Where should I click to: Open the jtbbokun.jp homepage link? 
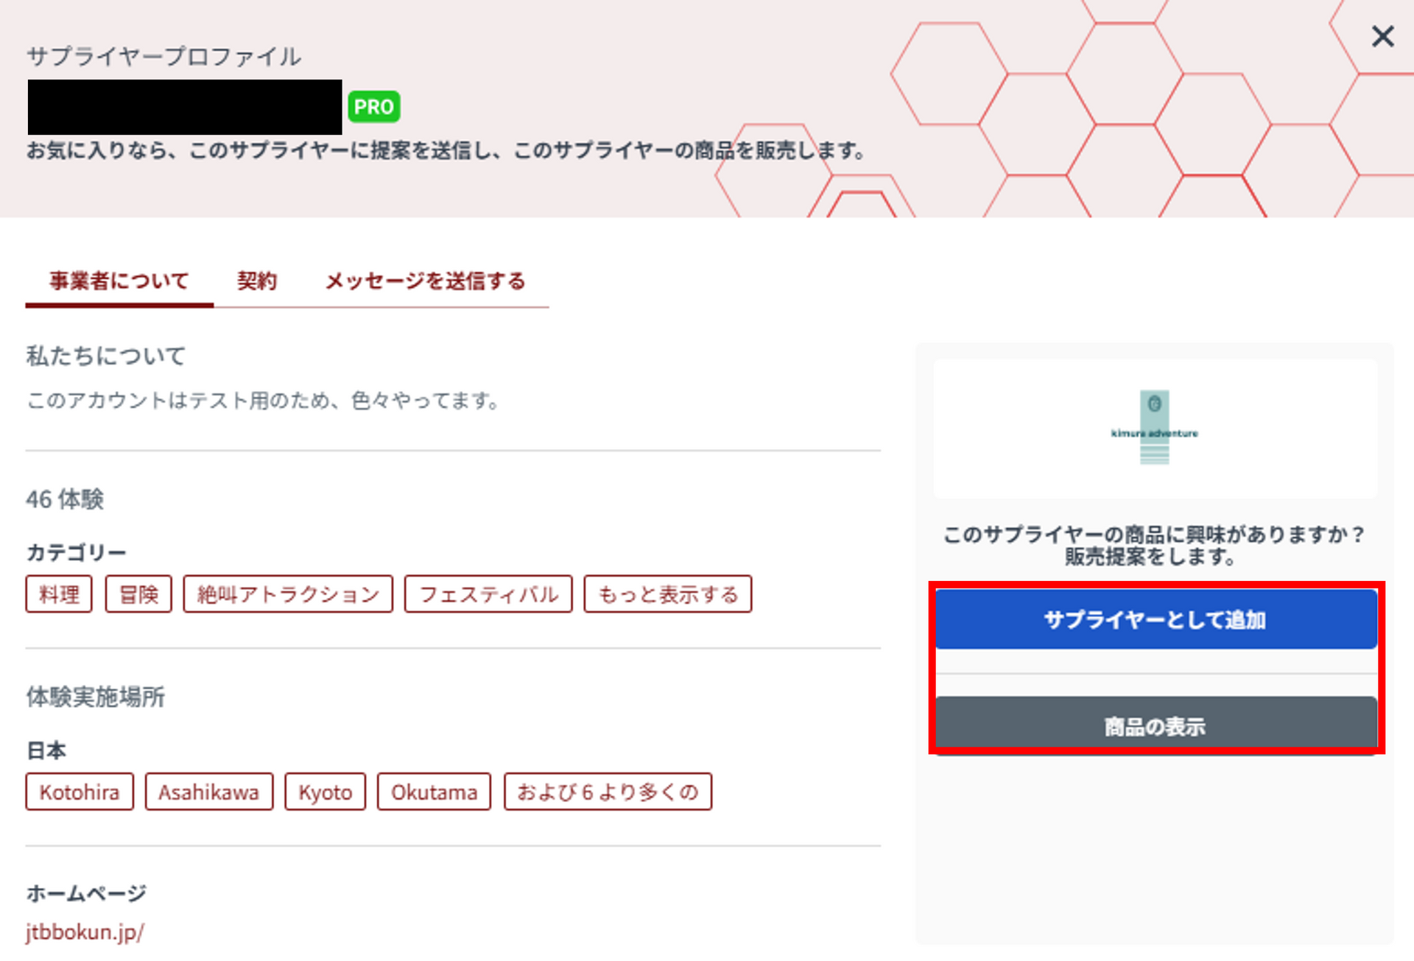click(x=85, y=932)
